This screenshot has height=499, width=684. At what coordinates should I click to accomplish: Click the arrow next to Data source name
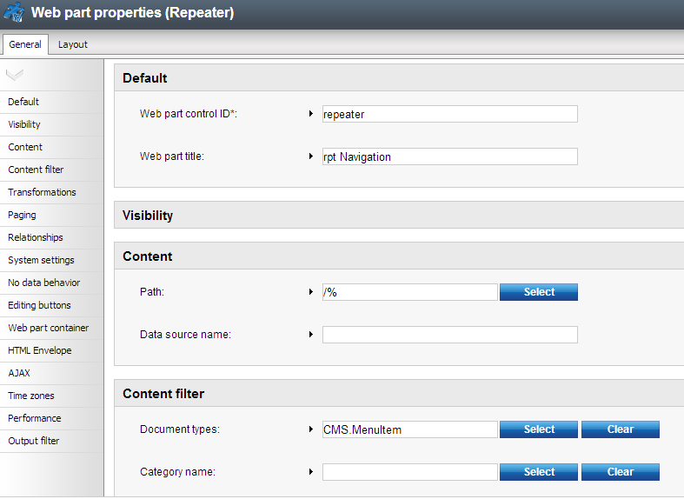[x=310, y=335]
